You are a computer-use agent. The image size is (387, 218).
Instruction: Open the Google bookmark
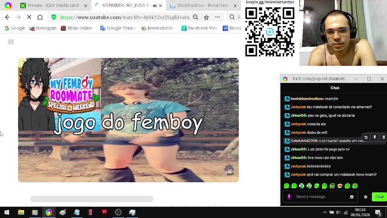(x=15, y=28)
